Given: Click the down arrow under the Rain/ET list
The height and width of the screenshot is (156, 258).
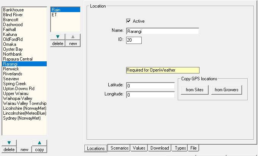Looking at the screenshot, I should coord(57,37).
